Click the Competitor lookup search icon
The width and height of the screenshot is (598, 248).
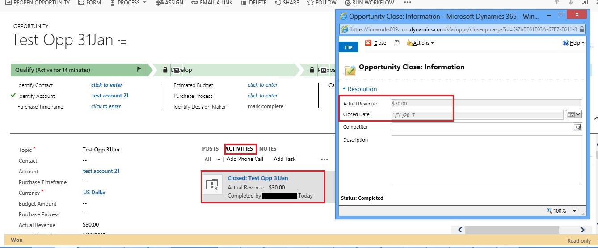pos(577,127)
